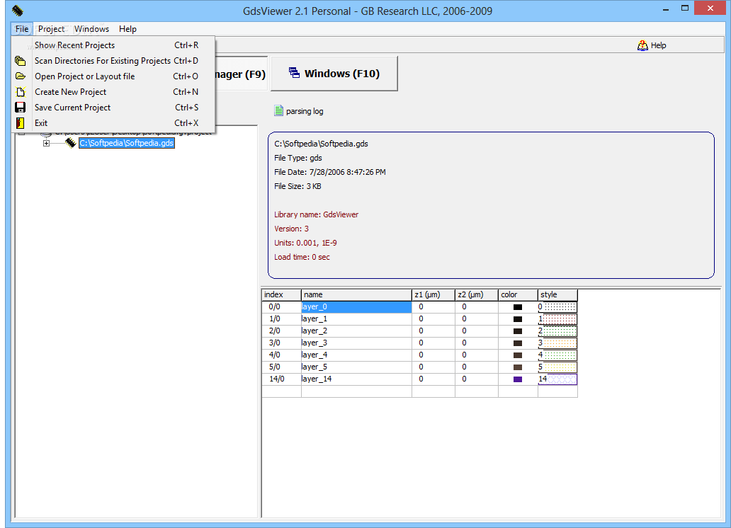Click the Library name: GdsViewer text

point(316,215)
